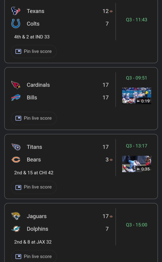Play the Cardinals-Bills 0:19 highlight video

click(136, 96)
